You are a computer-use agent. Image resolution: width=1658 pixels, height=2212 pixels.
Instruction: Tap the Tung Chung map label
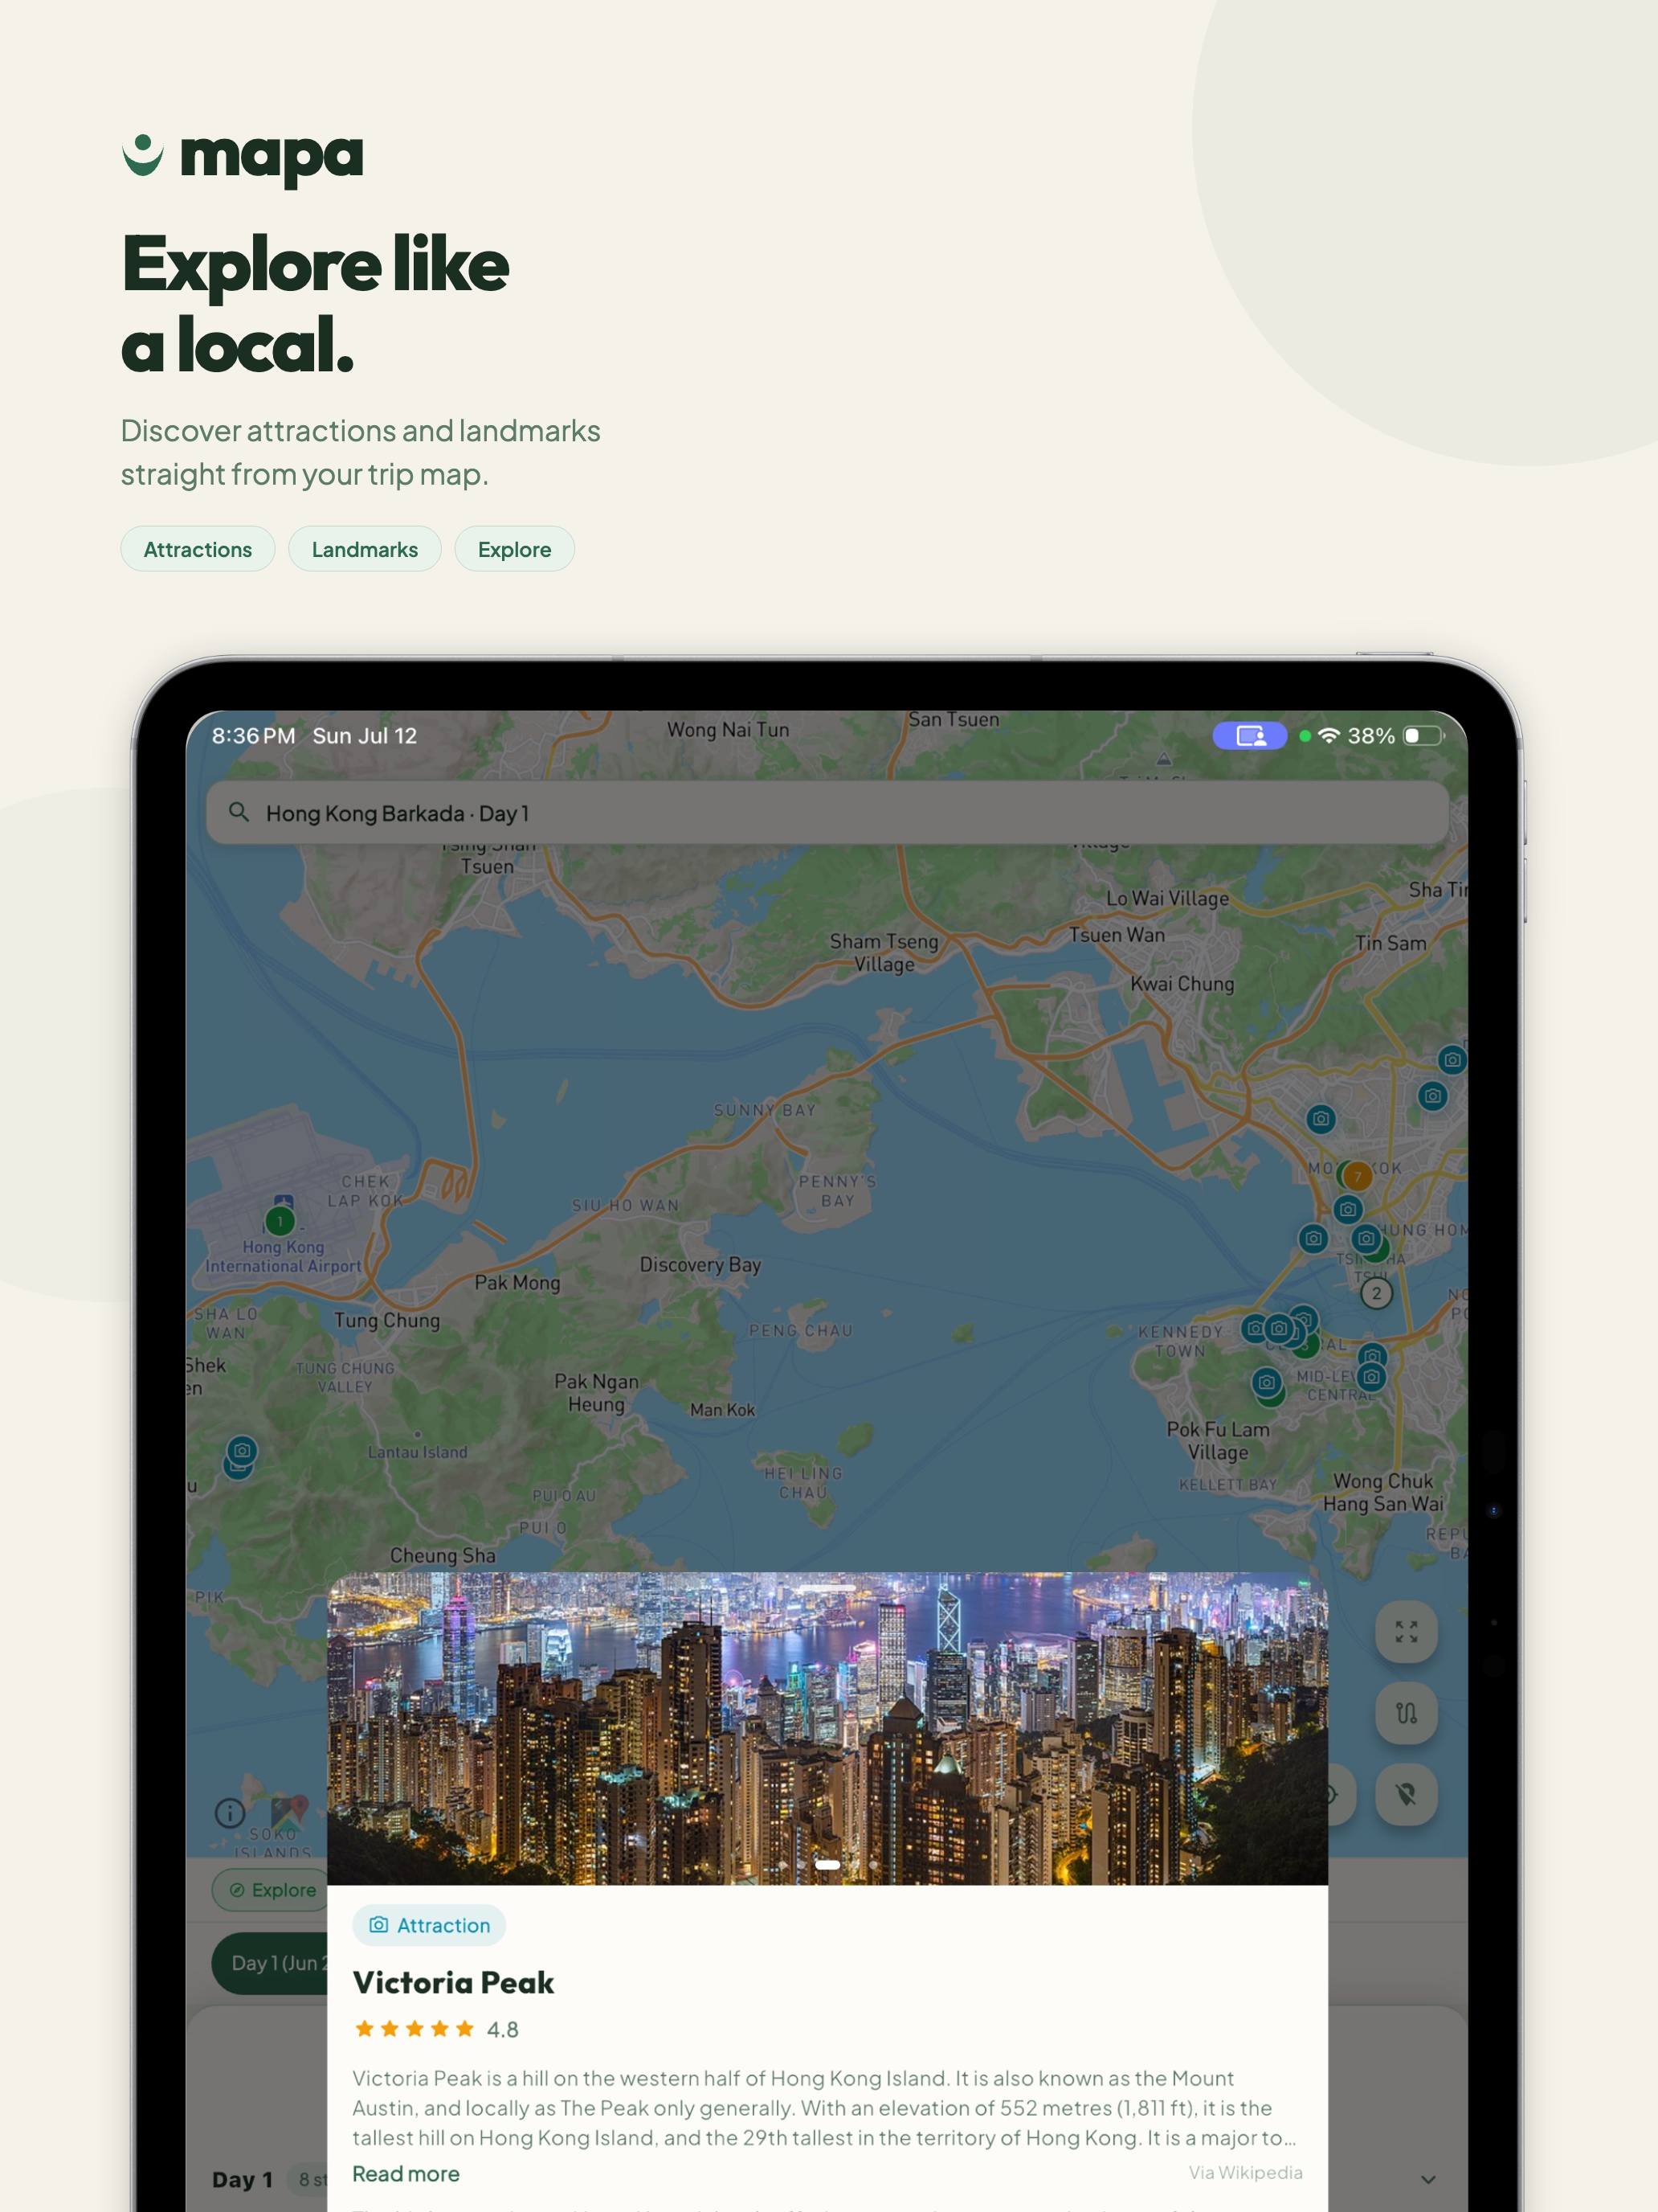point(386,1320)
